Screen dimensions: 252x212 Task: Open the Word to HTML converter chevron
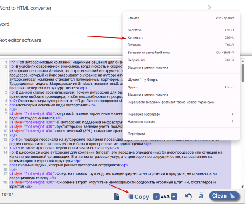[x=210, y=7]
